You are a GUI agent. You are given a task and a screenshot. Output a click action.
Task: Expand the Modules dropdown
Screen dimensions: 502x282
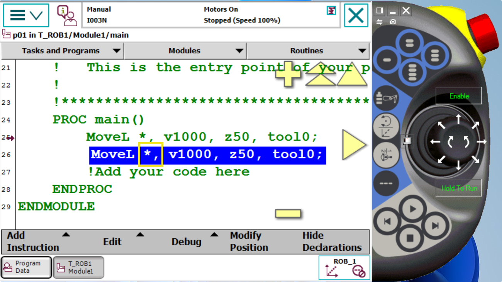pyautogui.click(x=185, y=51)
